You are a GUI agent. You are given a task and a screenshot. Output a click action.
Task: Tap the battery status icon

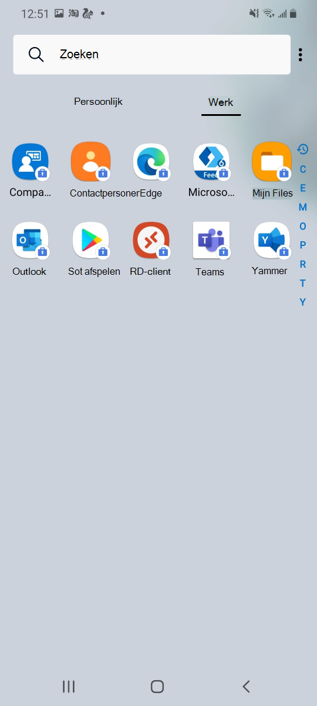[x=293, y=13]
